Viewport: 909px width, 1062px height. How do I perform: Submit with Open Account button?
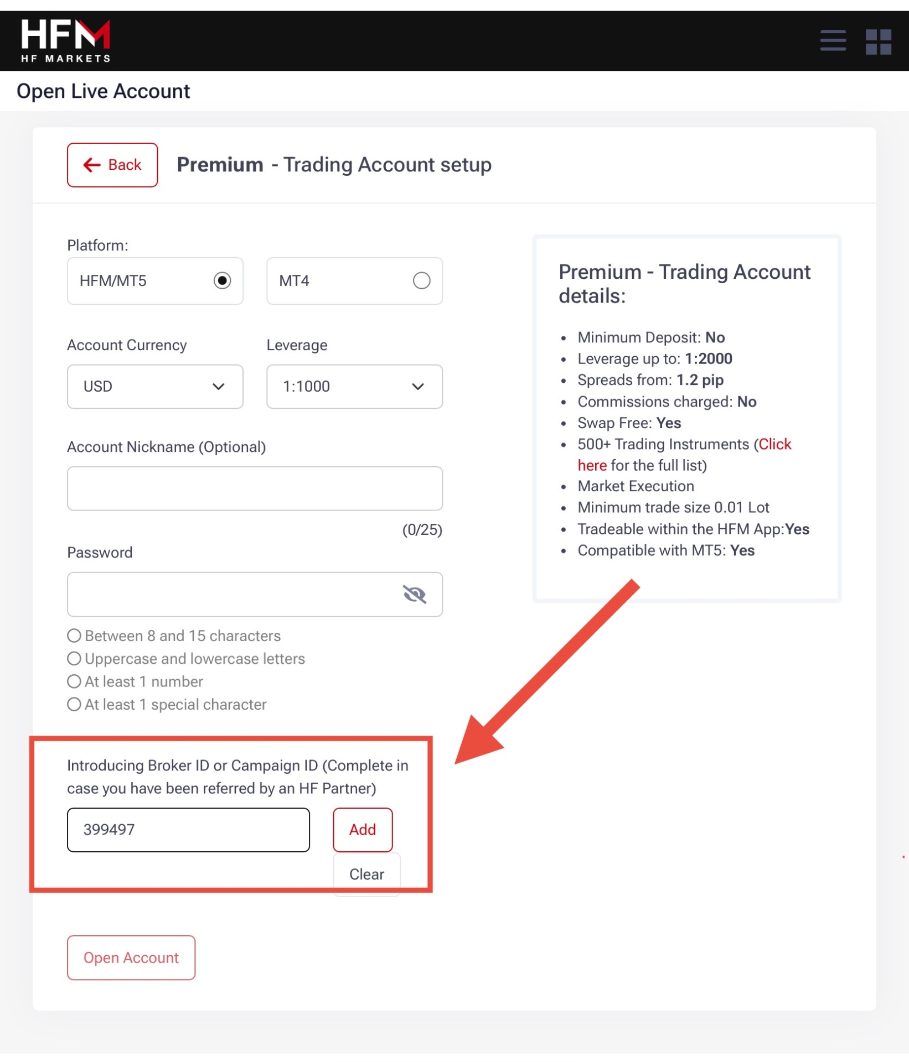click(131, 957)
